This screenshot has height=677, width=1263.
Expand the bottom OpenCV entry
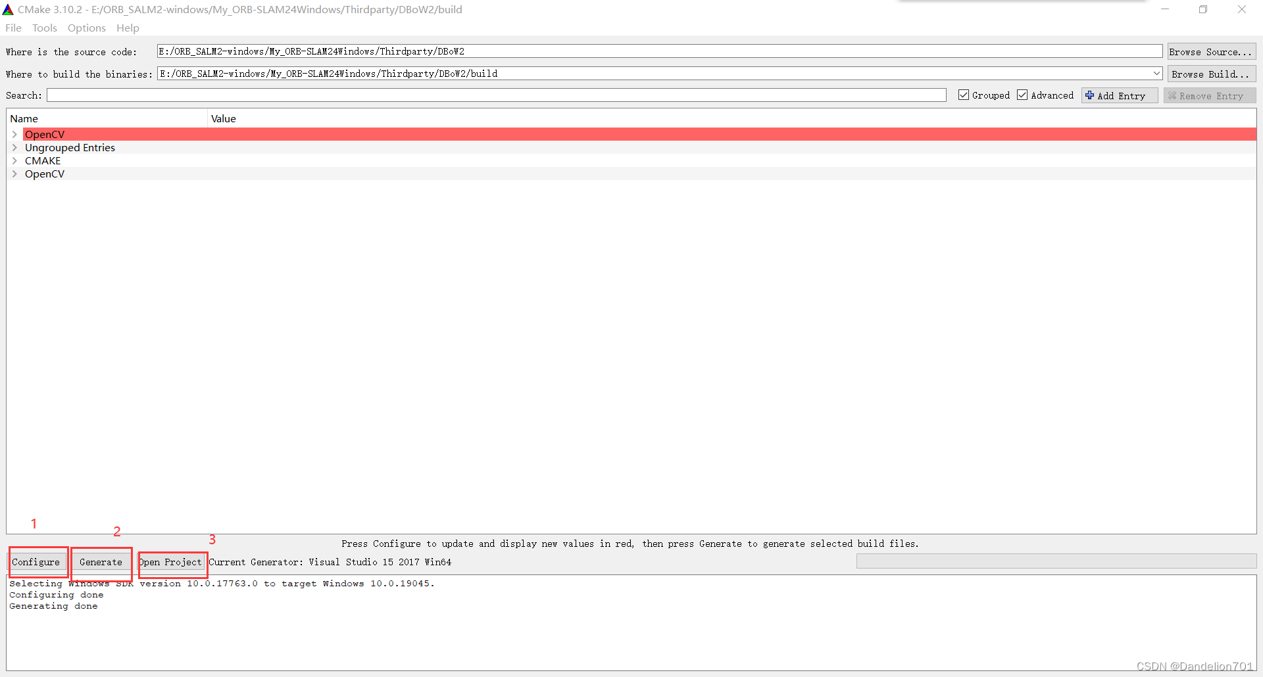[14, 174]
